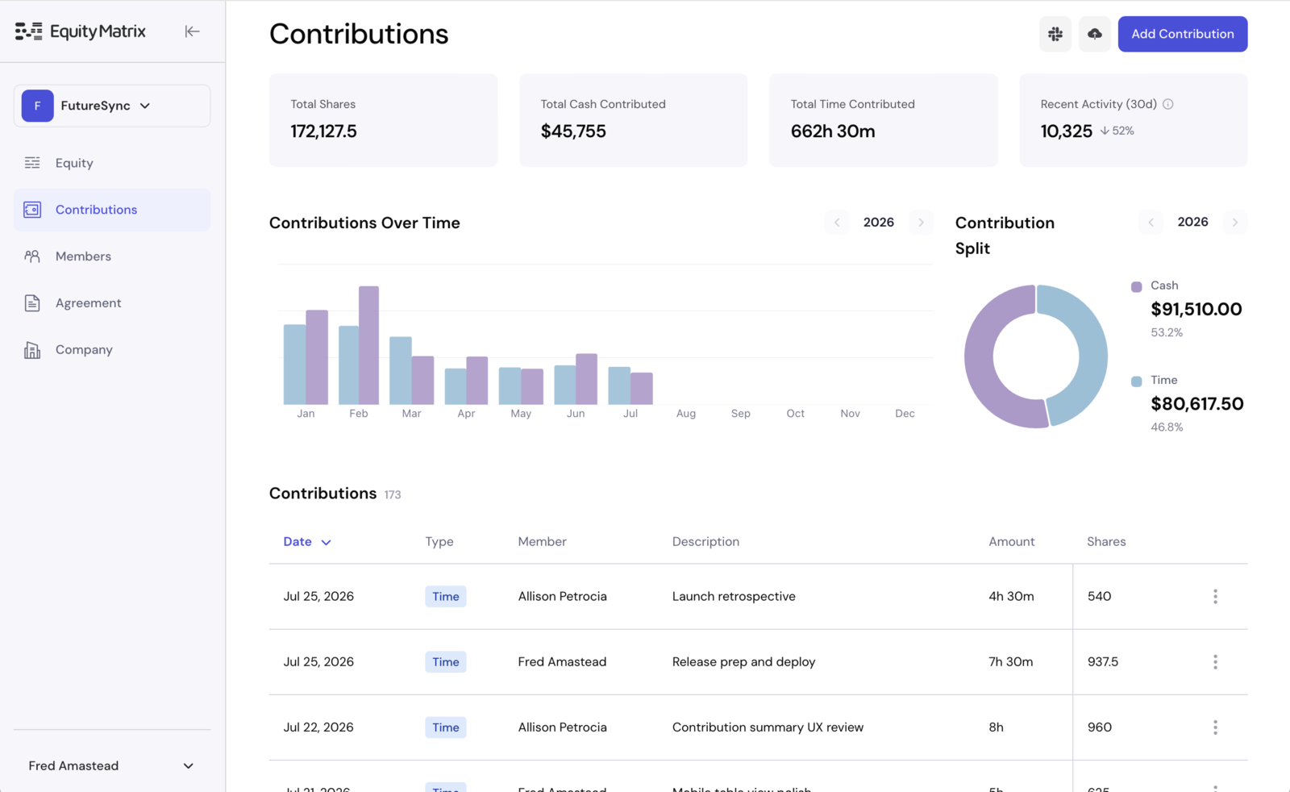Click the Shares column header
The width and height of the screenshot is (1290, 792).
click(x=1106, y=542)
